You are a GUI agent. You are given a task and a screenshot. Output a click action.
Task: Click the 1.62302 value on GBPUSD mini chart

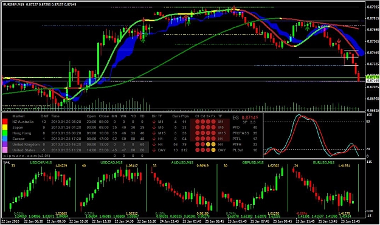tap(273, 166)
